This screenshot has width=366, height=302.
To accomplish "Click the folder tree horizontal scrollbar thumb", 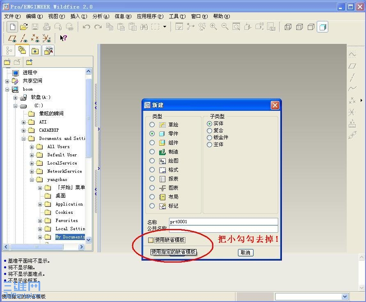I will point(37,247).
